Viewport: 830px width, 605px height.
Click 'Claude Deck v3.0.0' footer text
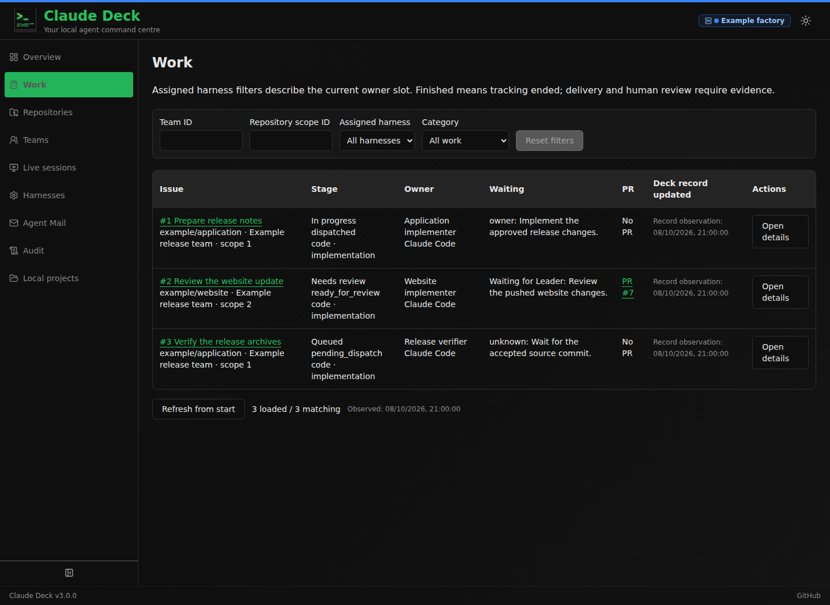click(43, 596)
